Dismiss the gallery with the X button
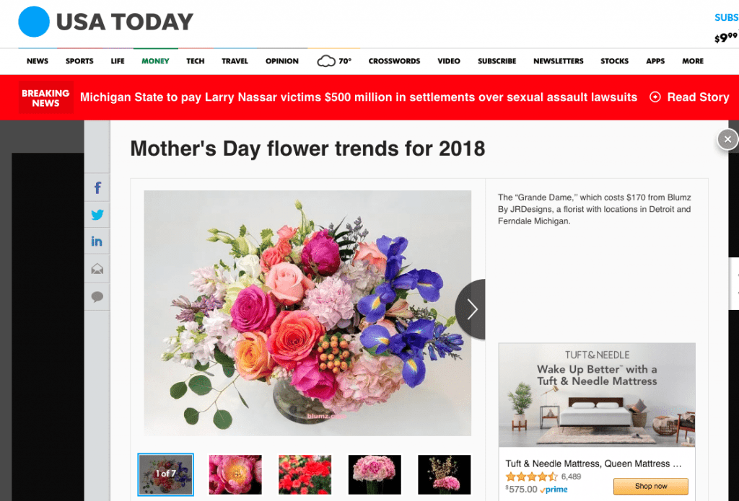This screenshot has height=501, width=739. [727, 139]
